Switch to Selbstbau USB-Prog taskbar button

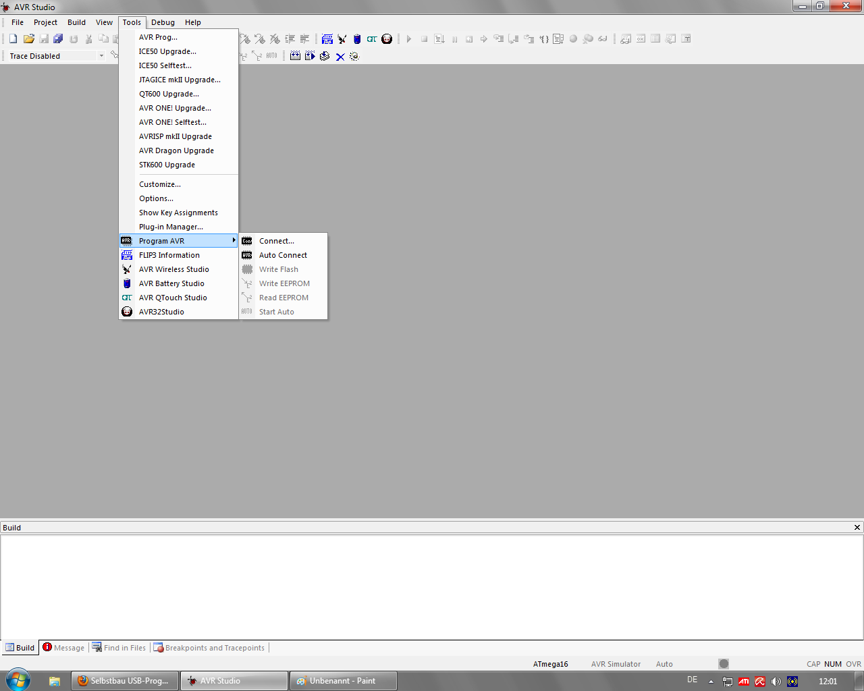125,681
